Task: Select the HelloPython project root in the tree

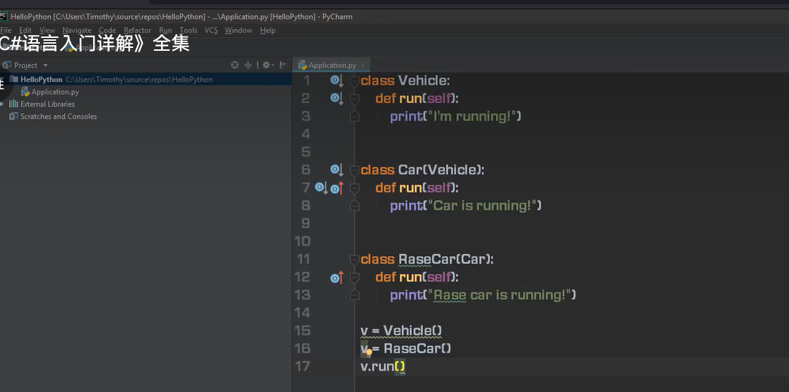Action: (146, 79)
